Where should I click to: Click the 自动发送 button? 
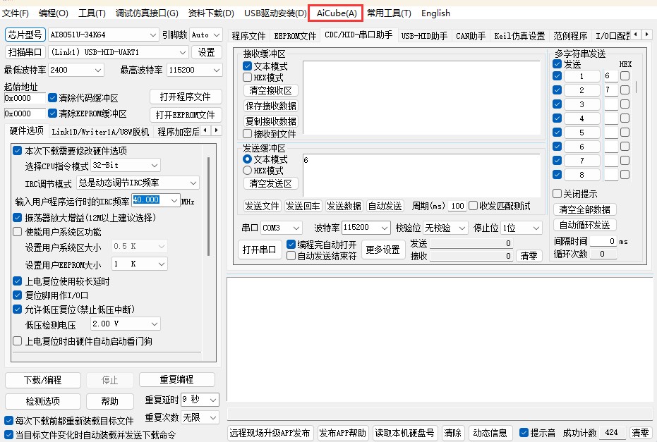click(x=385, y=206)
